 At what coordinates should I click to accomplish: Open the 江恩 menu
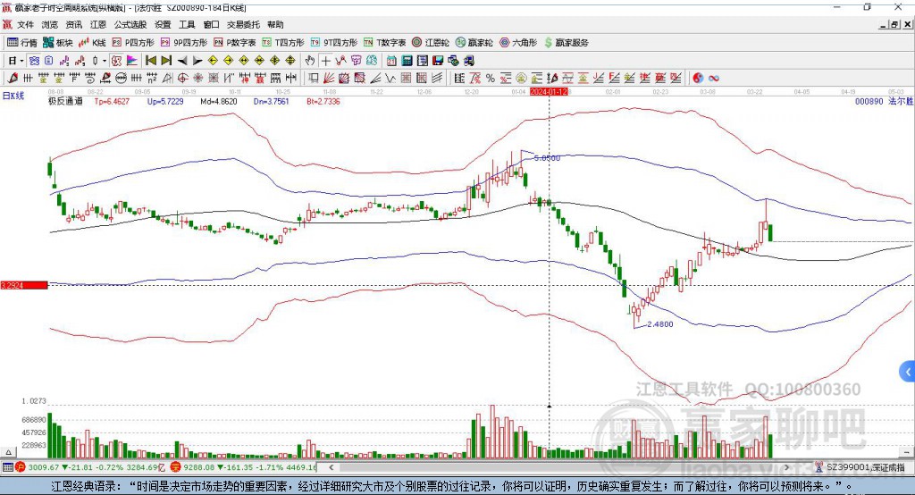(x=98, y=24)
